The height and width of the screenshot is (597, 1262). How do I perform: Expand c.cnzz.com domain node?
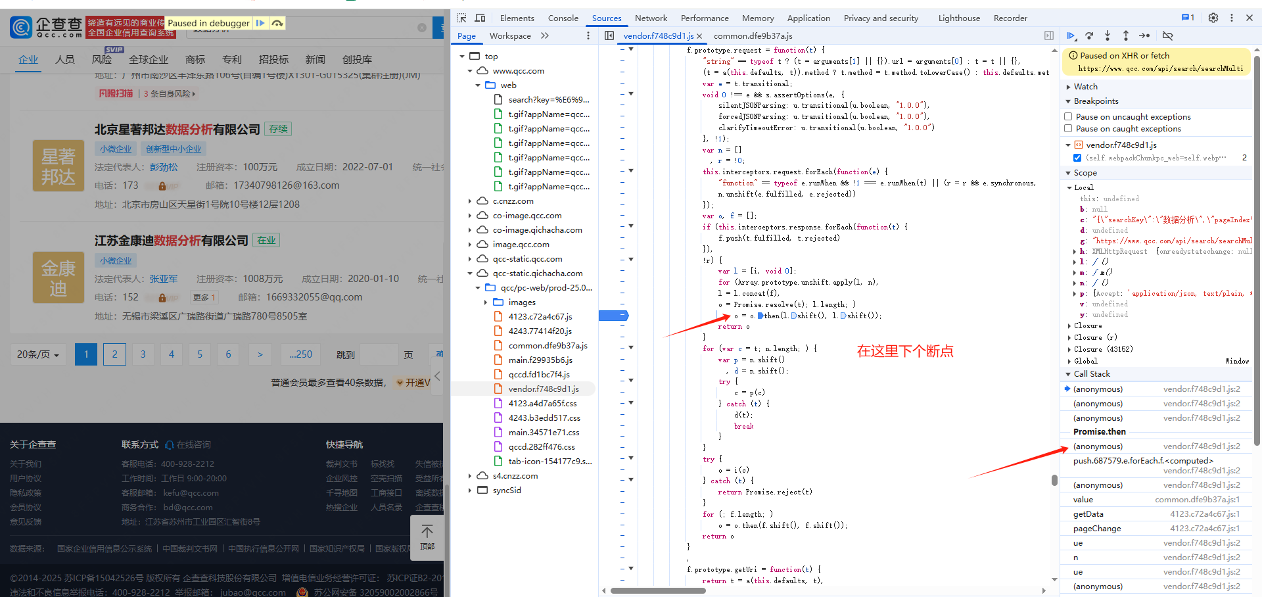click(x=470, y=201)
